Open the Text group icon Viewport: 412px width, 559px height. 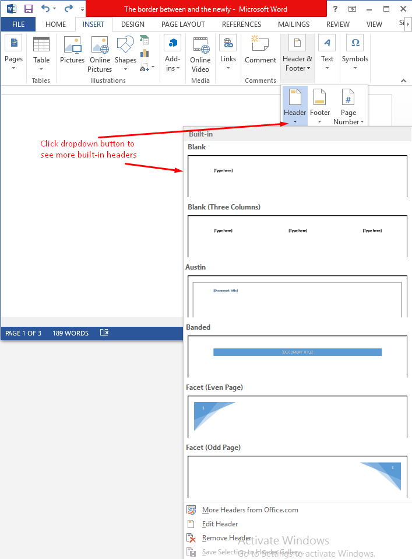[x=327, y=43]
